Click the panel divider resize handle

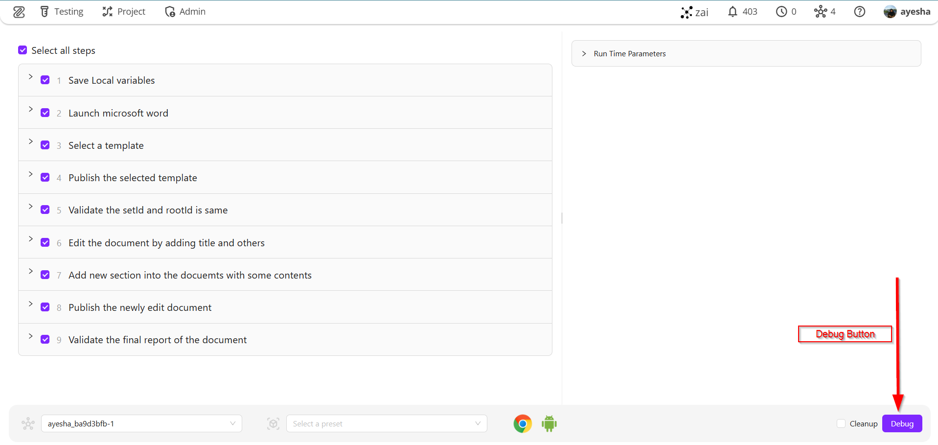(x=562, y=218)
